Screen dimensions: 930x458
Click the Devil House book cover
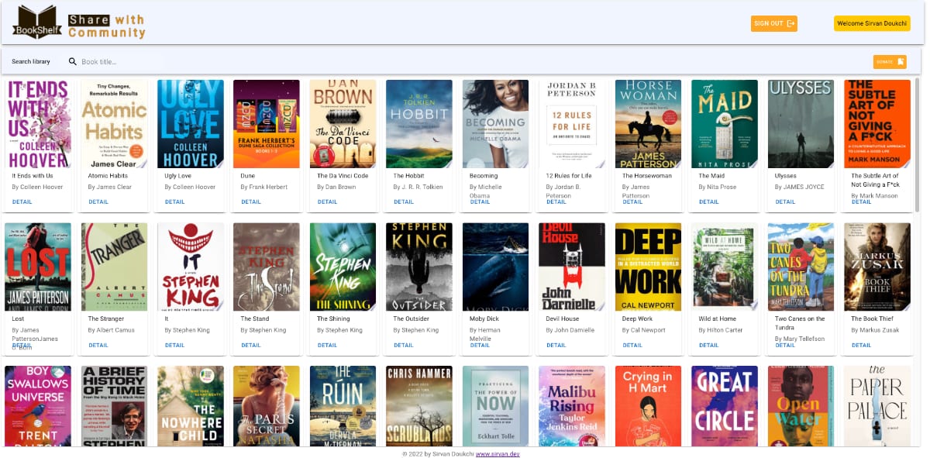point(572,267)
